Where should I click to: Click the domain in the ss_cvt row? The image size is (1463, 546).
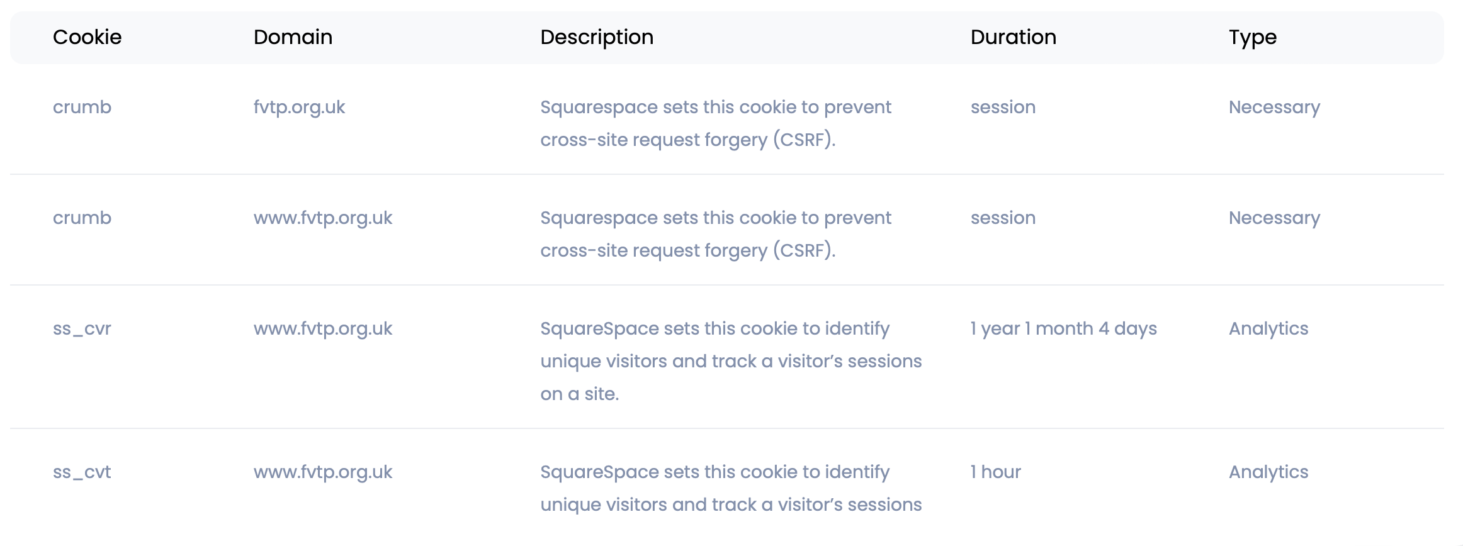coord(322,472)
